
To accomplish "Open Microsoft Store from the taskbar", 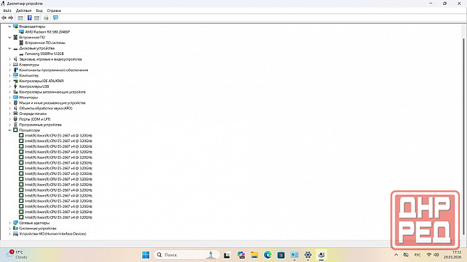I will (x=281, y=255).
